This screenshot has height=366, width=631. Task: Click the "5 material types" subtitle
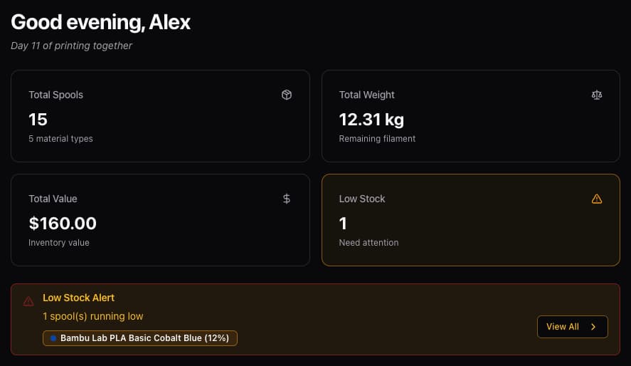(60, 139)
